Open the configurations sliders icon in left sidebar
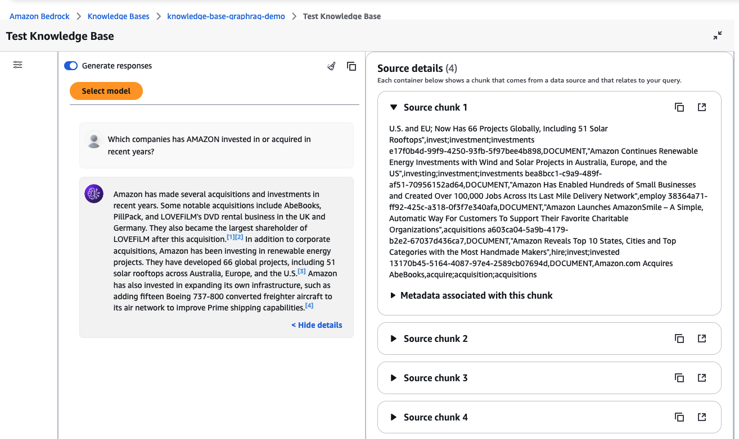The height and width of the screenshot is (439, 739). pyautogui.click(x=18, y=65)
